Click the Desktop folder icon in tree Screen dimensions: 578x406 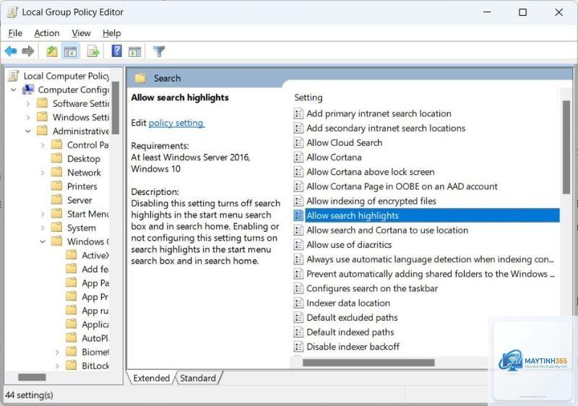click(56, 158)
